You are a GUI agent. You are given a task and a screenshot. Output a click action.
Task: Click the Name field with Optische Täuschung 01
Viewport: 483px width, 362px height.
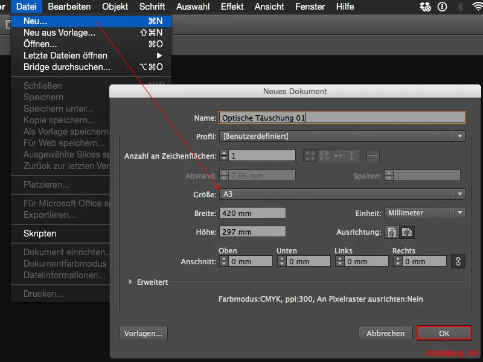(x=342, y=118)
